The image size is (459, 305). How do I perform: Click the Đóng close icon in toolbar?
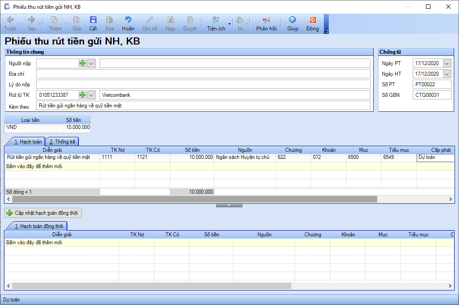[x=312, y=20]
